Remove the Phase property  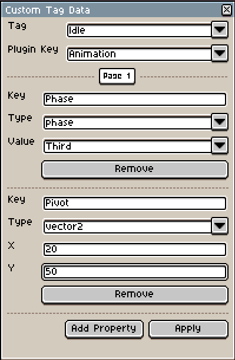(135, 169)
